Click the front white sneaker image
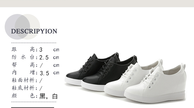The width and height of the screenshot is (194, 108). (155, 84)
